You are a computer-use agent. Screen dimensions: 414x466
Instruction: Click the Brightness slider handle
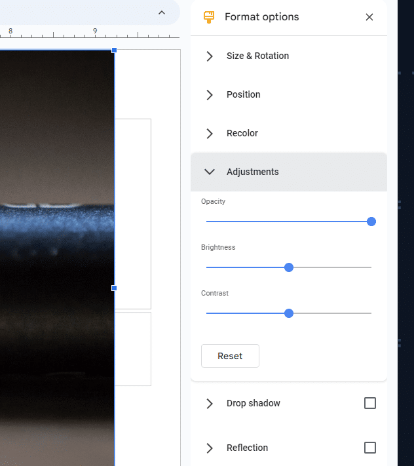point(289,267)
